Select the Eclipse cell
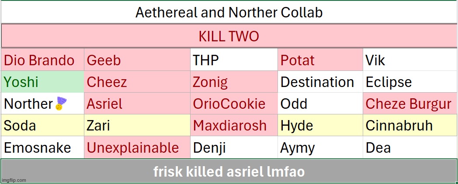 [409, 82]
